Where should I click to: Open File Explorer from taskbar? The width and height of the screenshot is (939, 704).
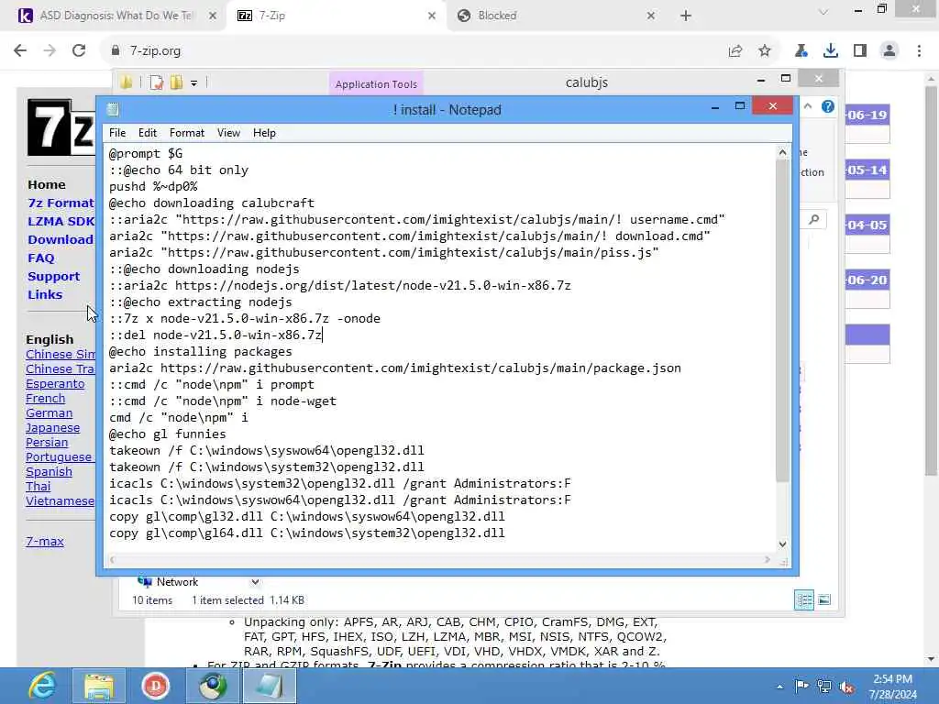click(x=99, y=686)
